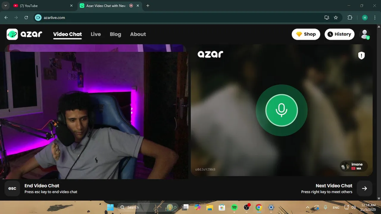Open the Chrome three-dot menu

pos(374,18)
